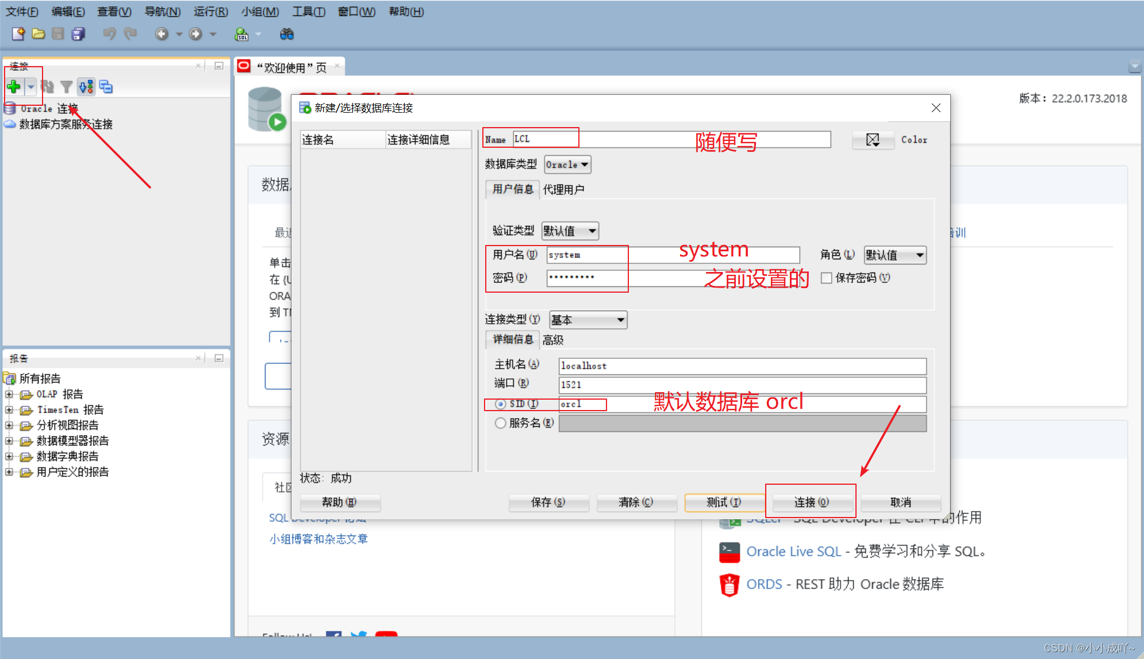Click the Open folder toolbar icon
This screenshot has height=659, width=1144.
(x=39, y=34)
